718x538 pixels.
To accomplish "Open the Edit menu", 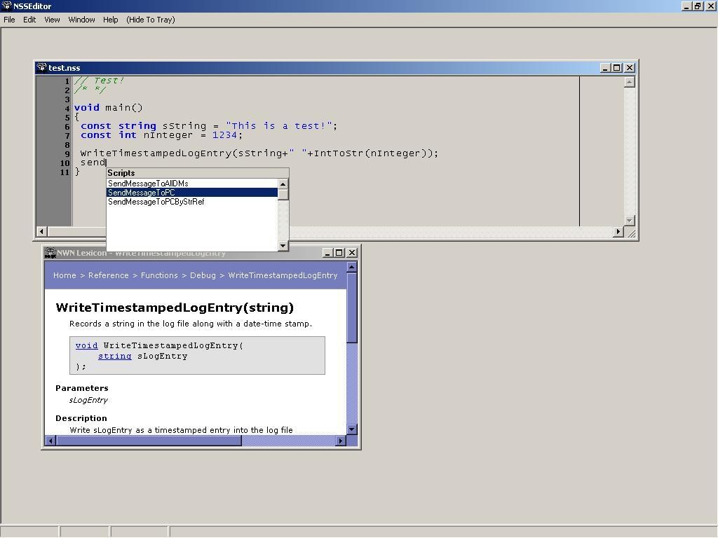I will (29, 20).
